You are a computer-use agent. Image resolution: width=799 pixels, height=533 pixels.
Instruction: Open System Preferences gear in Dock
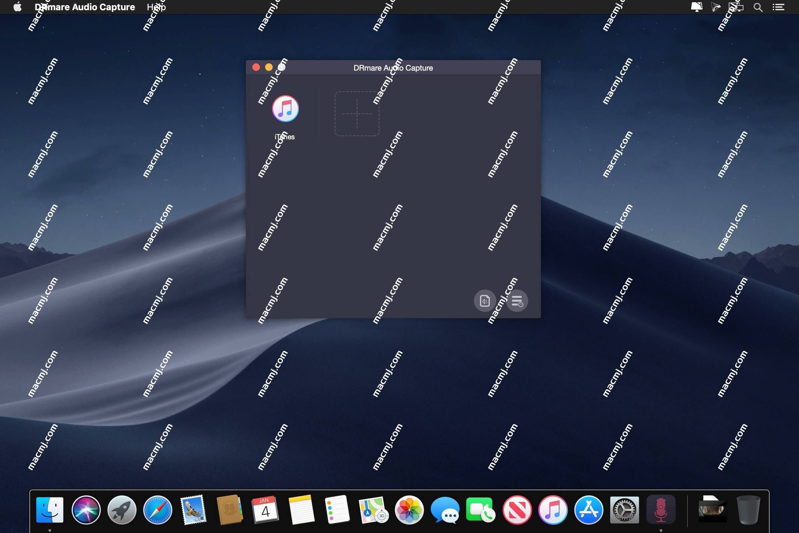pyautogui.click(x=624, y=510)
